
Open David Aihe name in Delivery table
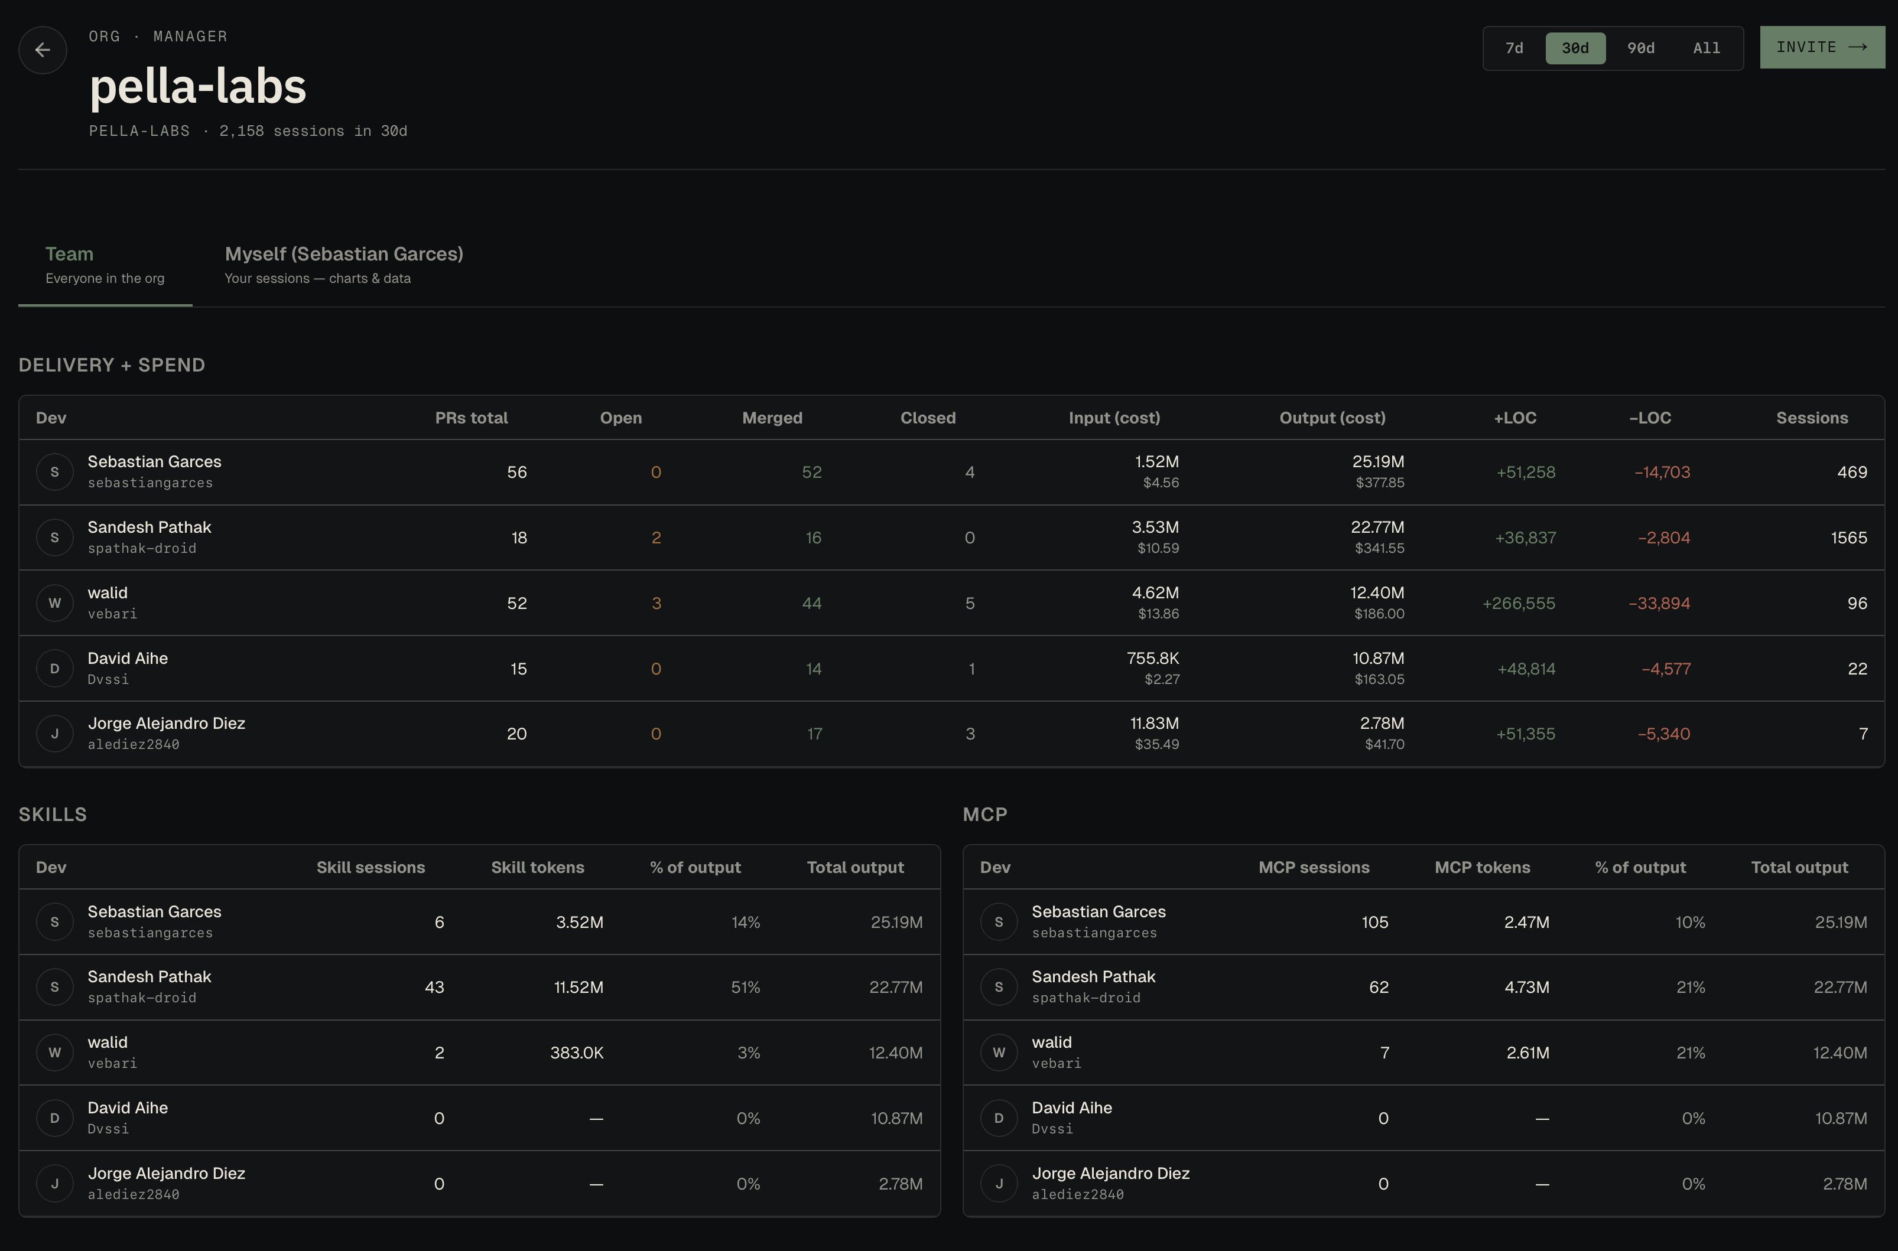coord(128,658)
